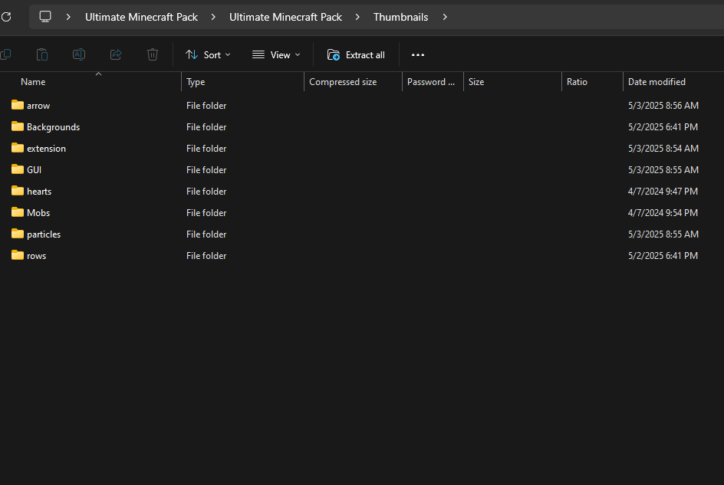Select the extension folder icon
The image size is (724, 485).
(x=18, y=148)
